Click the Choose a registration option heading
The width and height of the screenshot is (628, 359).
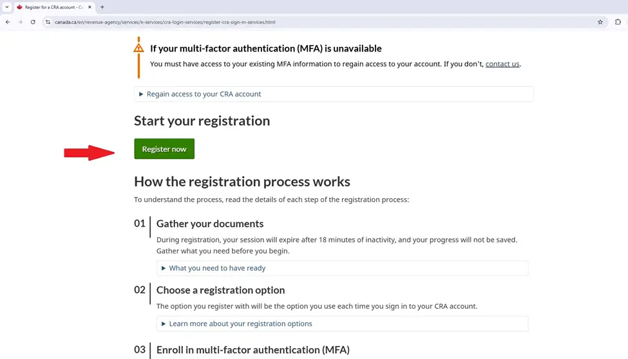click(220, 290)
